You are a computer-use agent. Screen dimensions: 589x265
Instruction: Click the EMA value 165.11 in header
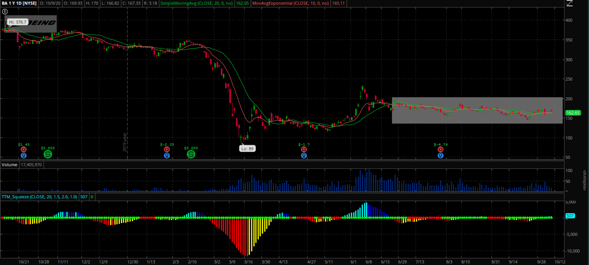coord(338,3)
